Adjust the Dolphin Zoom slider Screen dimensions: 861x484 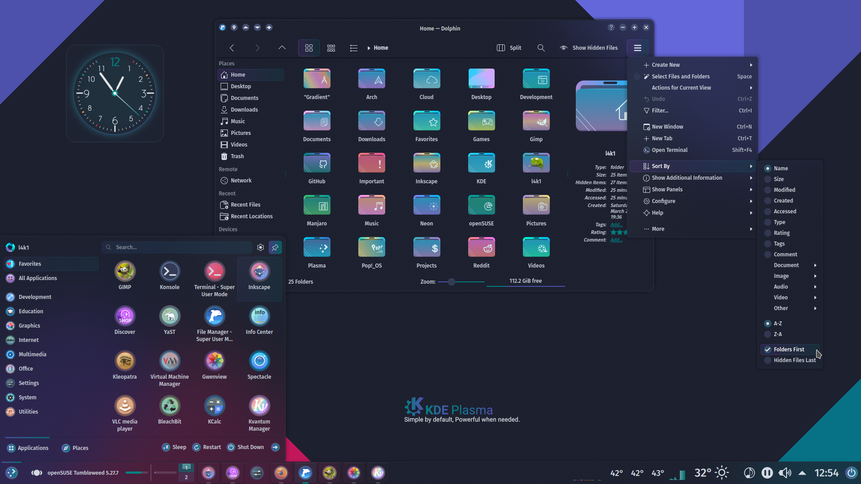pos(461,282)
